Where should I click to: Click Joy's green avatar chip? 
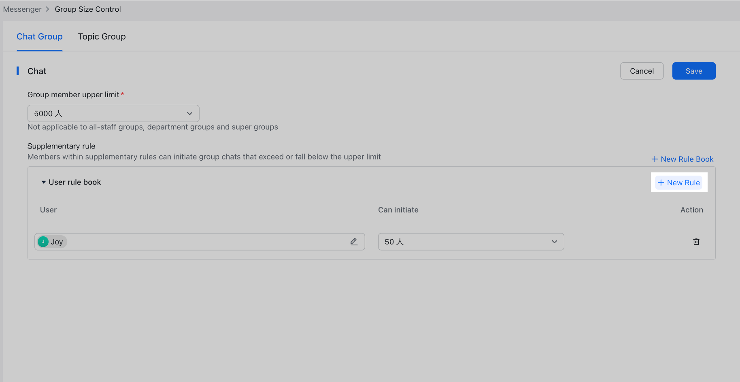[52, 242]
